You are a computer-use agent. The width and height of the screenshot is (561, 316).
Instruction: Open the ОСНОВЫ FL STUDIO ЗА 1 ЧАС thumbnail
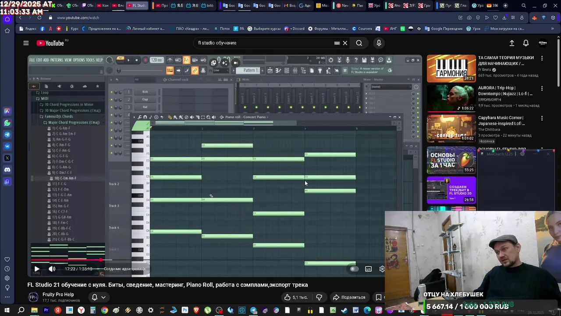click(x=451, y=160)
